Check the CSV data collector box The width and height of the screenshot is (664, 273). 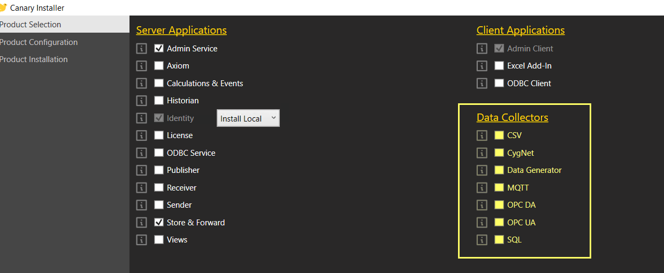coord(499,135)
